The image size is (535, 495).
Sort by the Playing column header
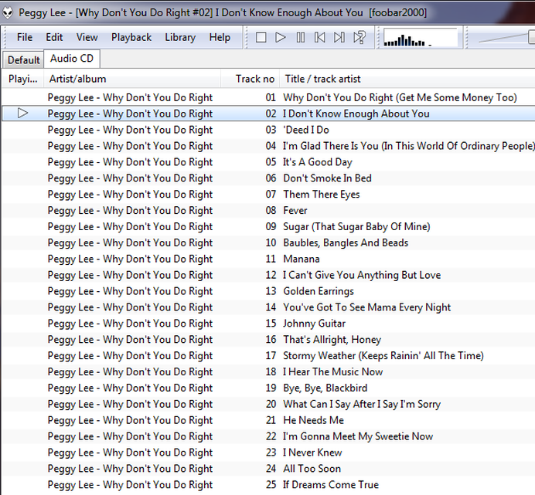click(x=23, y=79)
